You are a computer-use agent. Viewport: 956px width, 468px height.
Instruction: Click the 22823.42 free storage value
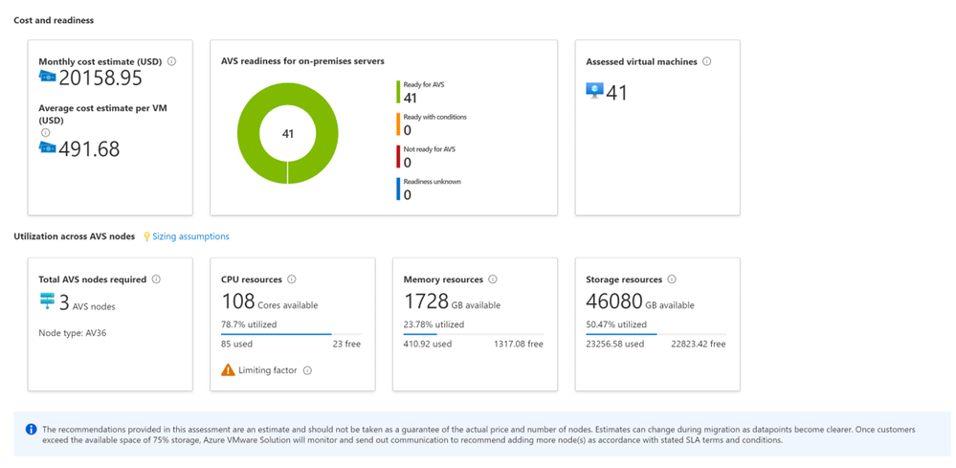697,344
